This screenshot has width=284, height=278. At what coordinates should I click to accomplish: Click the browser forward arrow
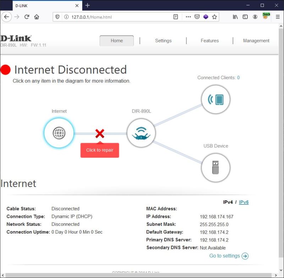17,17
